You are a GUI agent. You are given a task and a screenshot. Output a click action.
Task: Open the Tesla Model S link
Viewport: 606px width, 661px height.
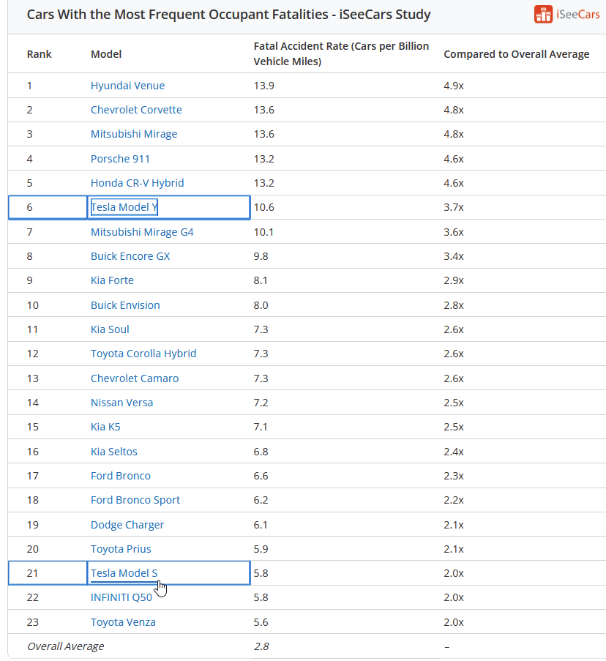point(124,573)
